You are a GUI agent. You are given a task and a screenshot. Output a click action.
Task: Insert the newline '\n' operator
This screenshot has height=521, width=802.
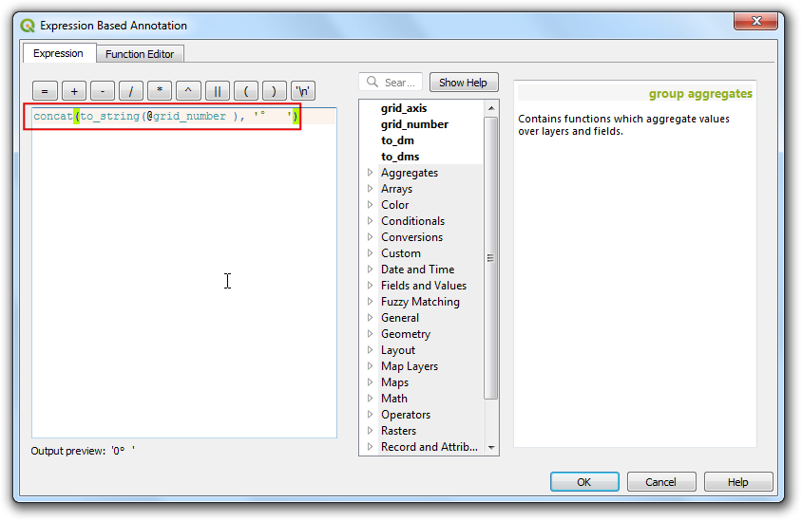tap(303, 91)
